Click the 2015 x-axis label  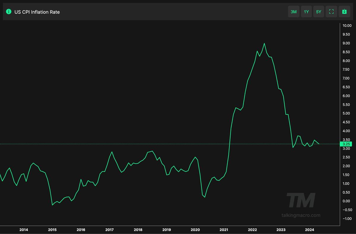click(x=52, y=230)
